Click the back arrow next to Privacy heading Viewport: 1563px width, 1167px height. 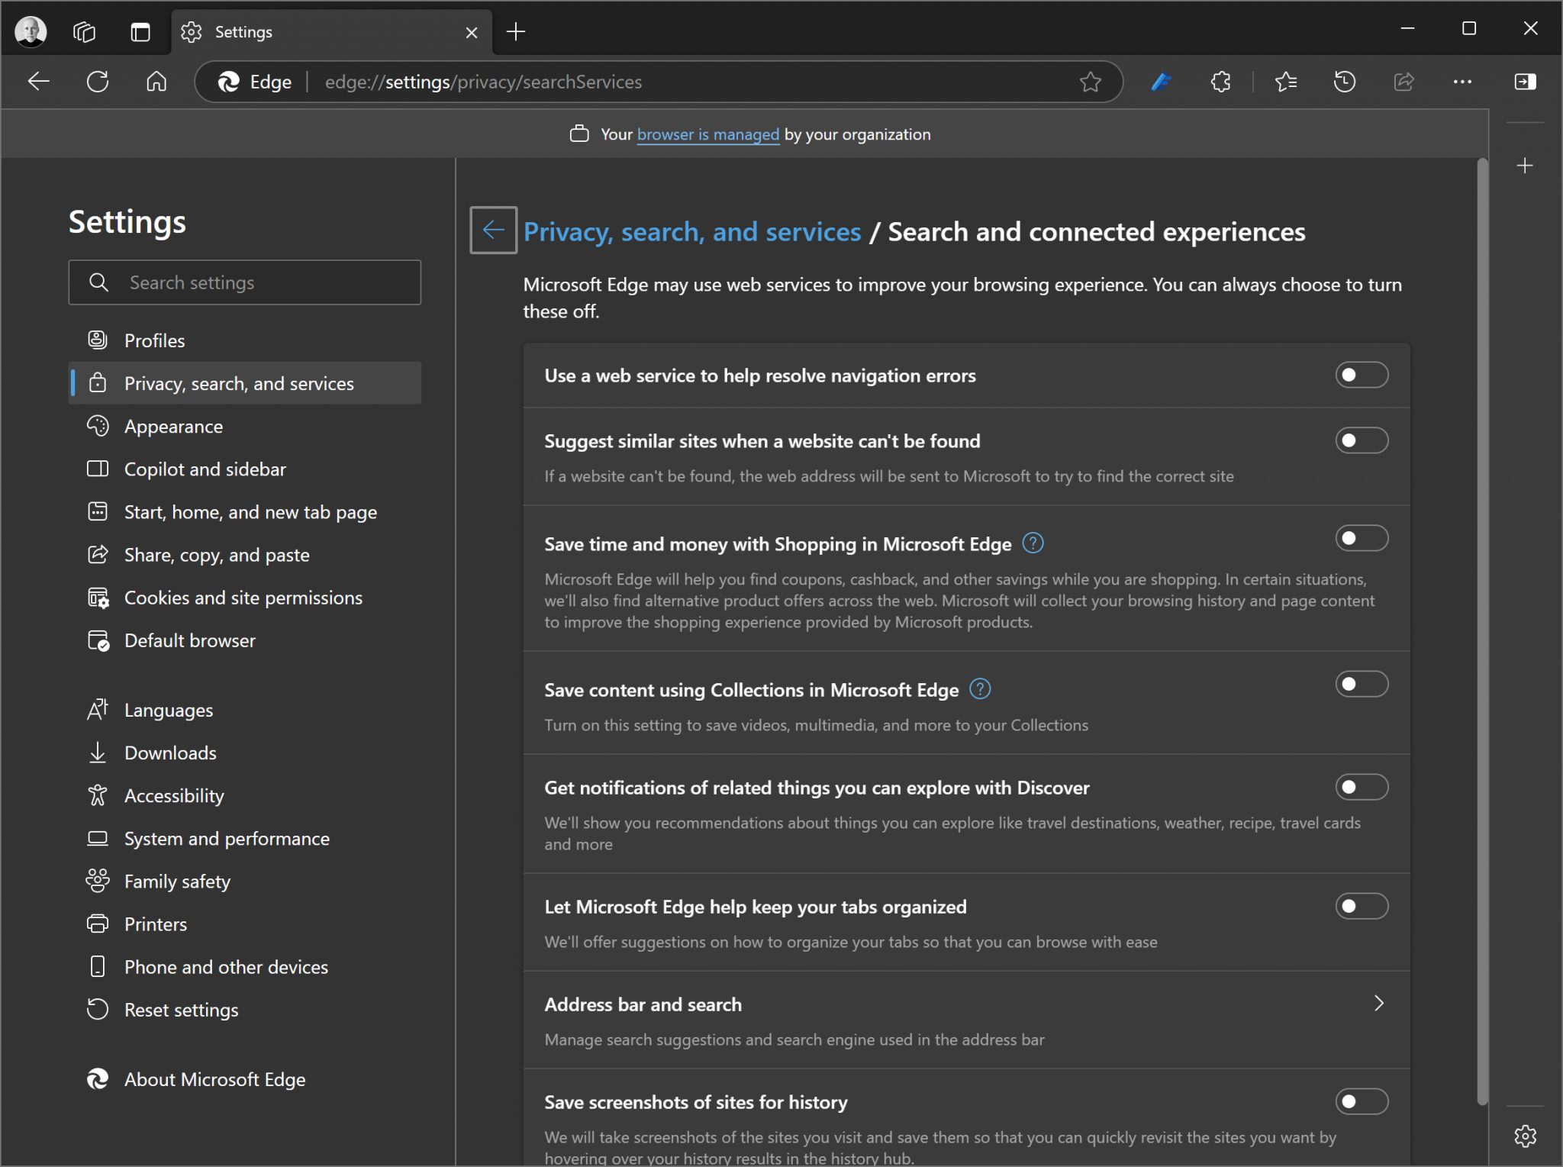[x=492, y=230]
